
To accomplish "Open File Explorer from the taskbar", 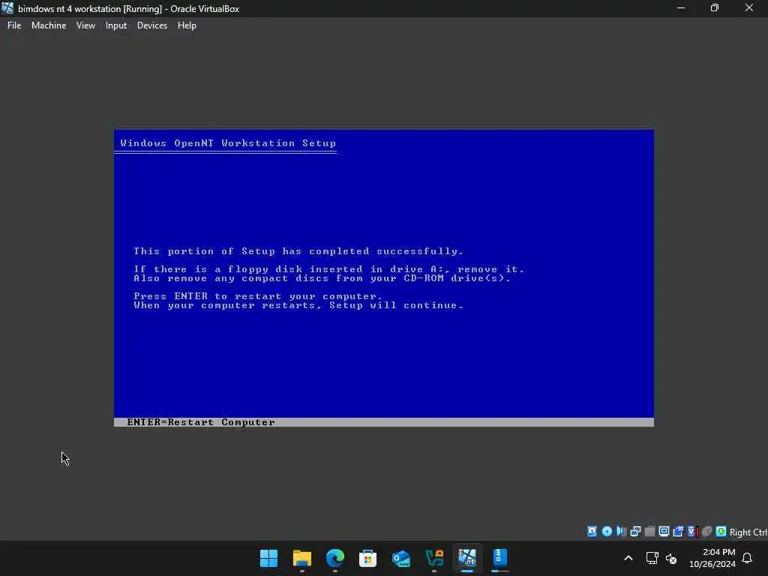I will pyautogui.click(x=302, y=558).
